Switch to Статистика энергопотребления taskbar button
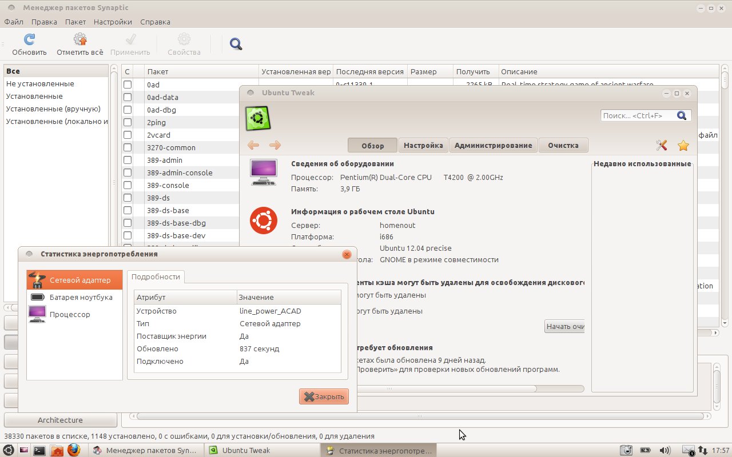This screenshot has height=457, width=732. coord(379,450)
